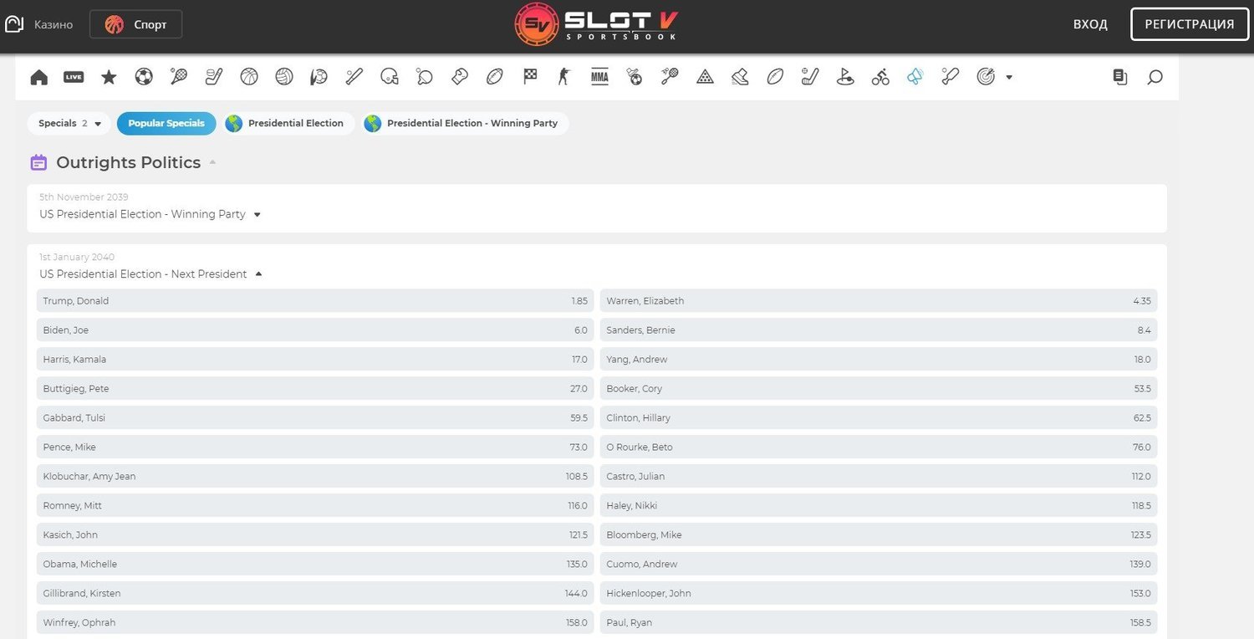
Task: Go to the home page icon
Action: pos(38,77)
